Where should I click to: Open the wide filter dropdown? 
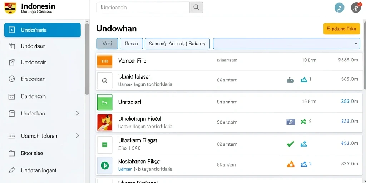pyautogui.click(x=286, y=44)
